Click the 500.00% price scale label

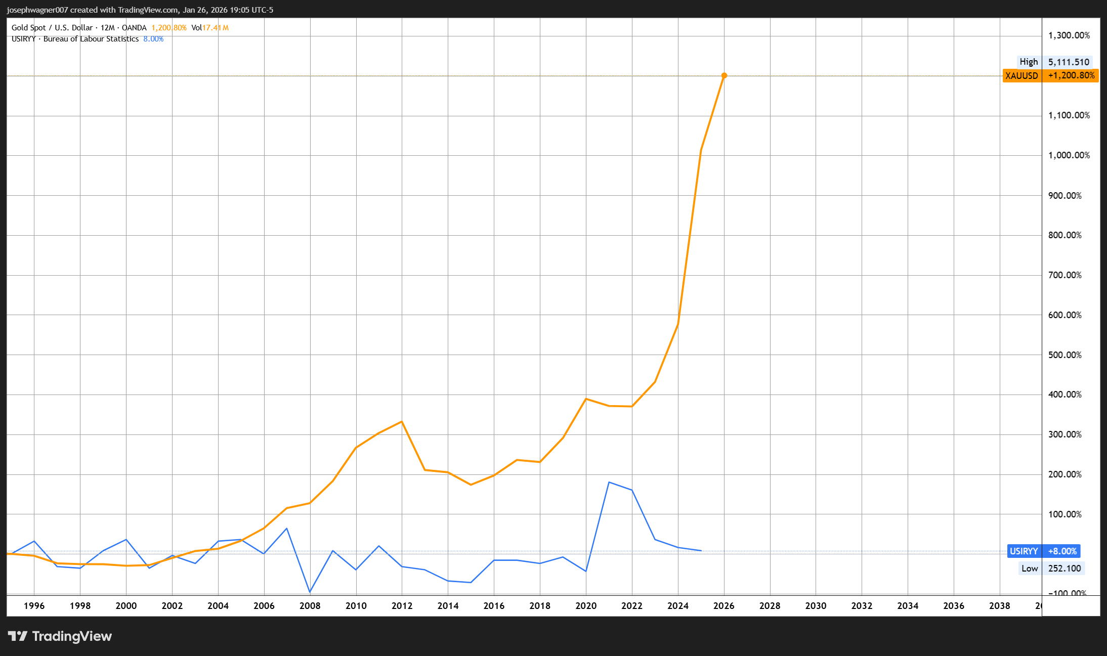[x=1065, y=355]
